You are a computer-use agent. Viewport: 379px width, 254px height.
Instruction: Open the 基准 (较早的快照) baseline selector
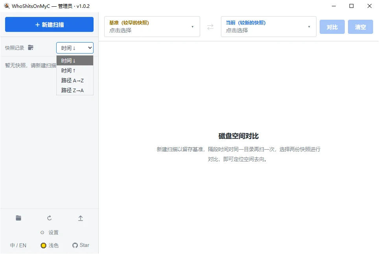[152, 27]
